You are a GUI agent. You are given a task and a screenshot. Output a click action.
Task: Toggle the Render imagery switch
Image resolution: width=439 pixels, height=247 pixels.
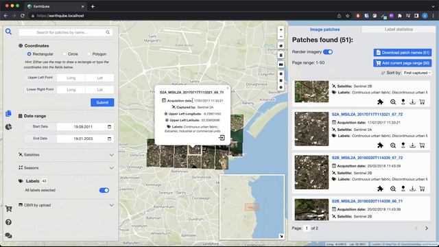[328, 52]
